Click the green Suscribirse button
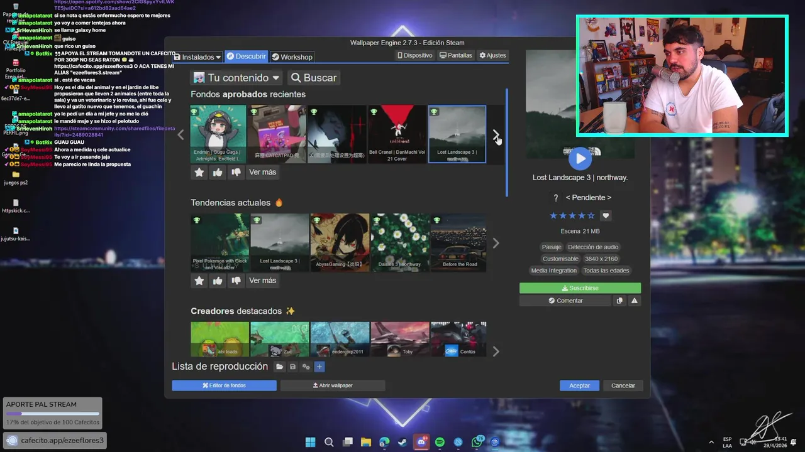The width and height of the screenshot is (805, 452). tap(580, 288)
